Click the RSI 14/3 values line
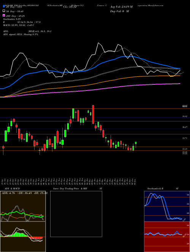 22,22
